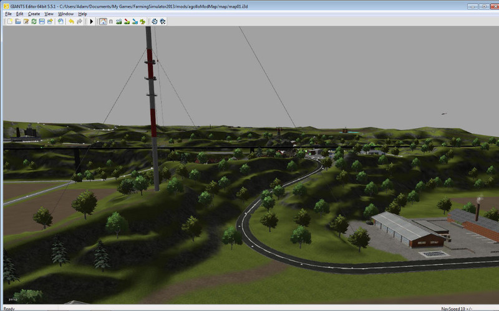Click the red and white radio mast
This screenshot has height=311, width=499.
pos(152,108)
